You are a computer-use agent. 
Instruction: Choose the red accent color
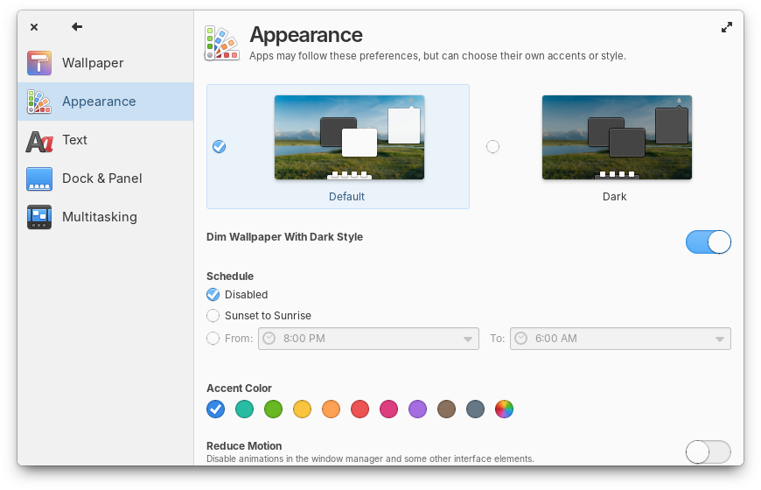coord(360,409)
